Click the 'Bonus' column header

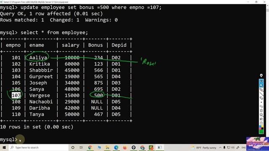point(95,45)
